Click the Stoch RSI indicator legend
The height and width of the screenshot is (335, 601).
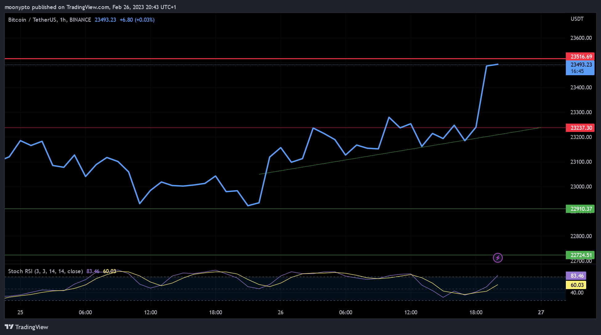[46, 271]
